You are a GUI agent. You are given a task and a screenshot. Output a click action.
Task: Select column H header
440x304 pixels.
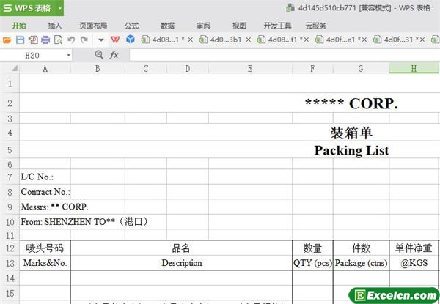point(414,69)
